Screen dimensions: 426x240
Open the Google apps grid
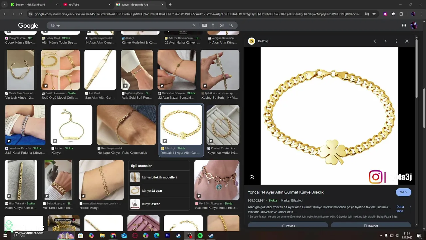click(x=404, y=25)
